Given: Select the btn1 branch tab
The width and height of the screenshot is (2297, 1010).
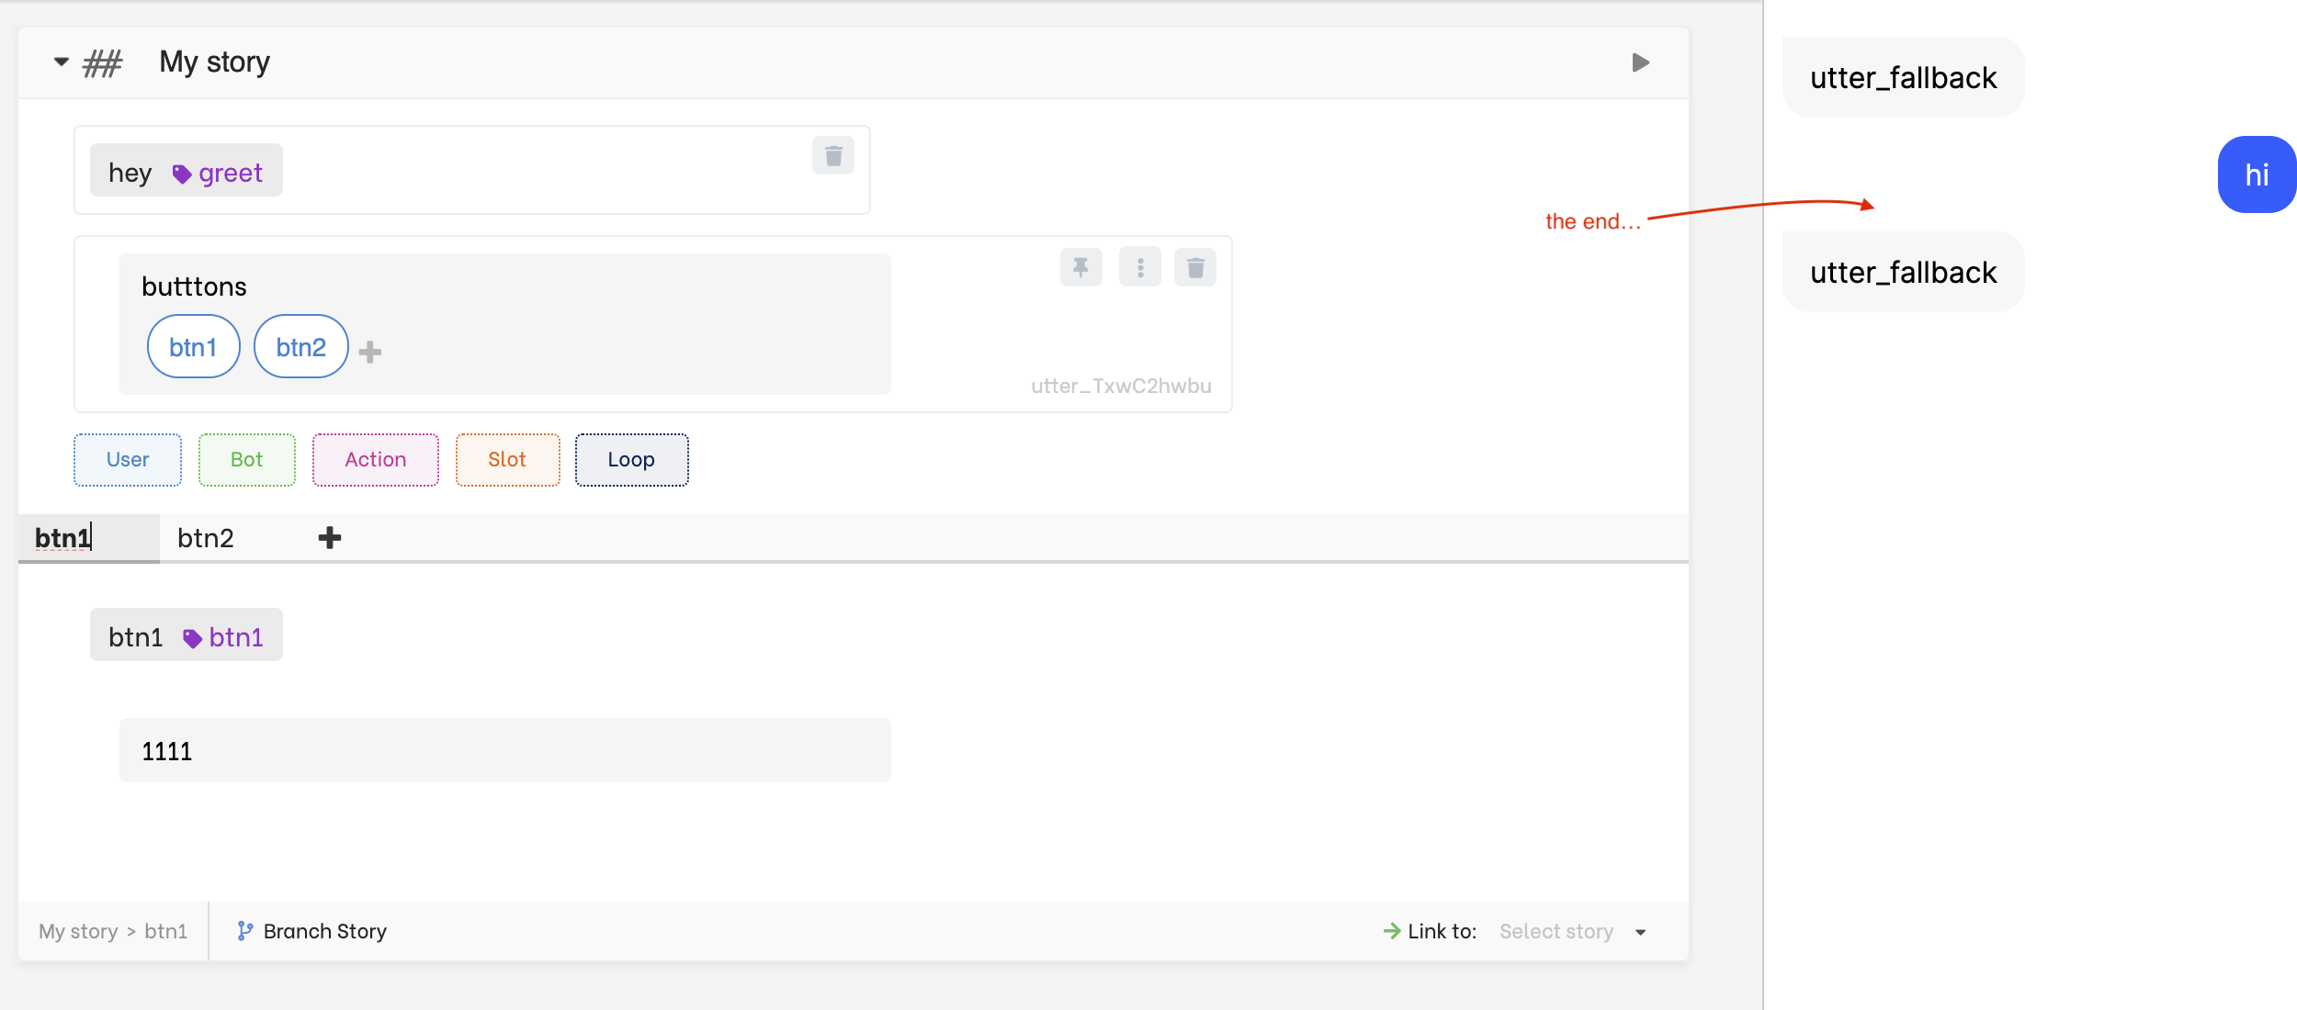Looking at the screenshot, I should click(62, 537).
